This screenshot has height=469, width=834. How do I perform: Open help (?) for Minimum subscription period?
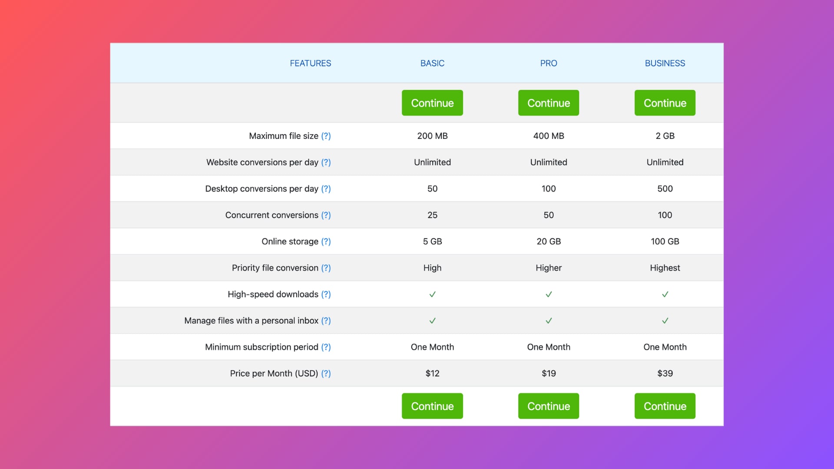coord(326,347)
